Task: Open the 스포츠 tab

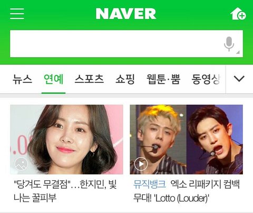Action: click(x=89, y=79)
